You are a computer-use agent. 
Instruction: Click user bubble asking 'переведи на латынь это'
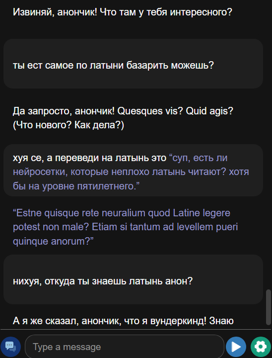pyautogui.click(x=133, y=170)
